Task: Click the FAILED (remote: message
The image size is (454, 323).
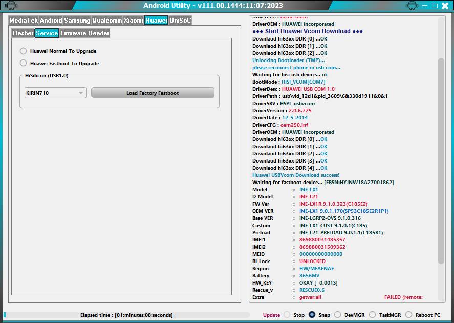Action: tap(403, 297)
